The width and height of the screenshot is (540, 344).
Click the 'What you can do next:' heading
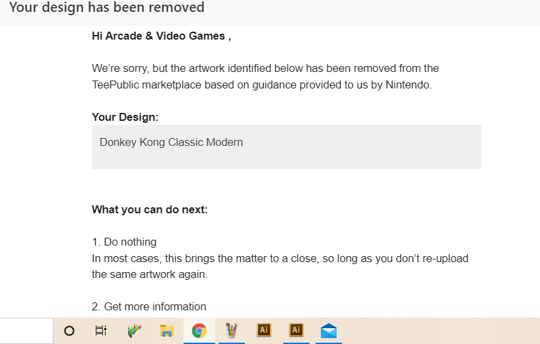click(149, 210)
